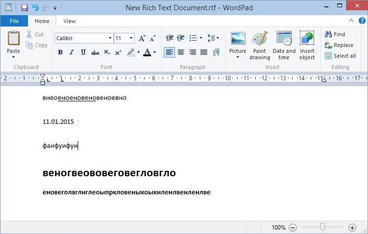The image size is (368, 234).
Task: Switch to the Home tab
Action: [x=42, y=21]
